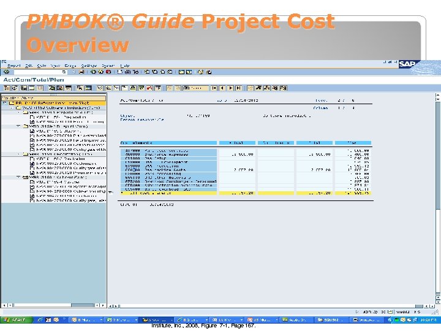441x331 pixels.
Task: Click the Find Next binoculars icon
Action: (x=135, y=72)
